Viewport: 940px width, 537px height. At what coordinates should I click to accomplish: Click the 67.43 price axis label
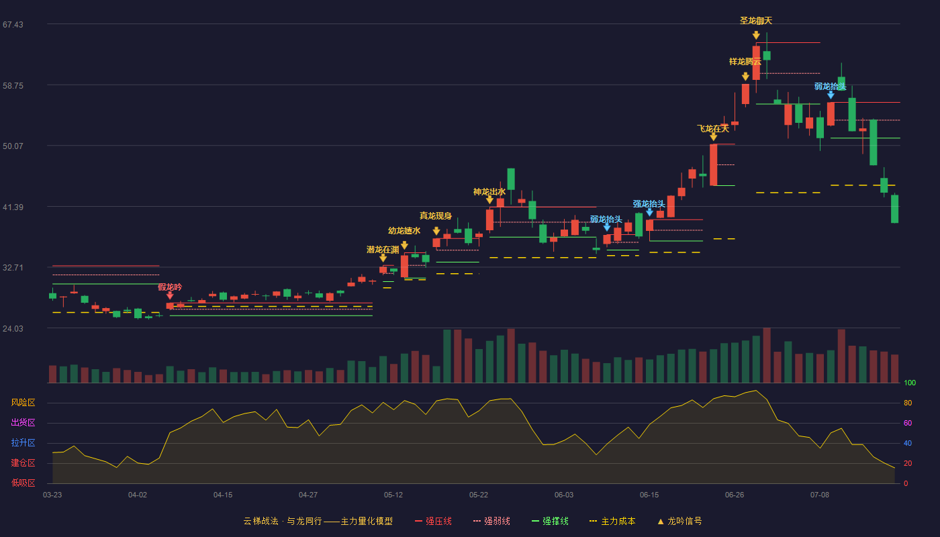[13, 25]
